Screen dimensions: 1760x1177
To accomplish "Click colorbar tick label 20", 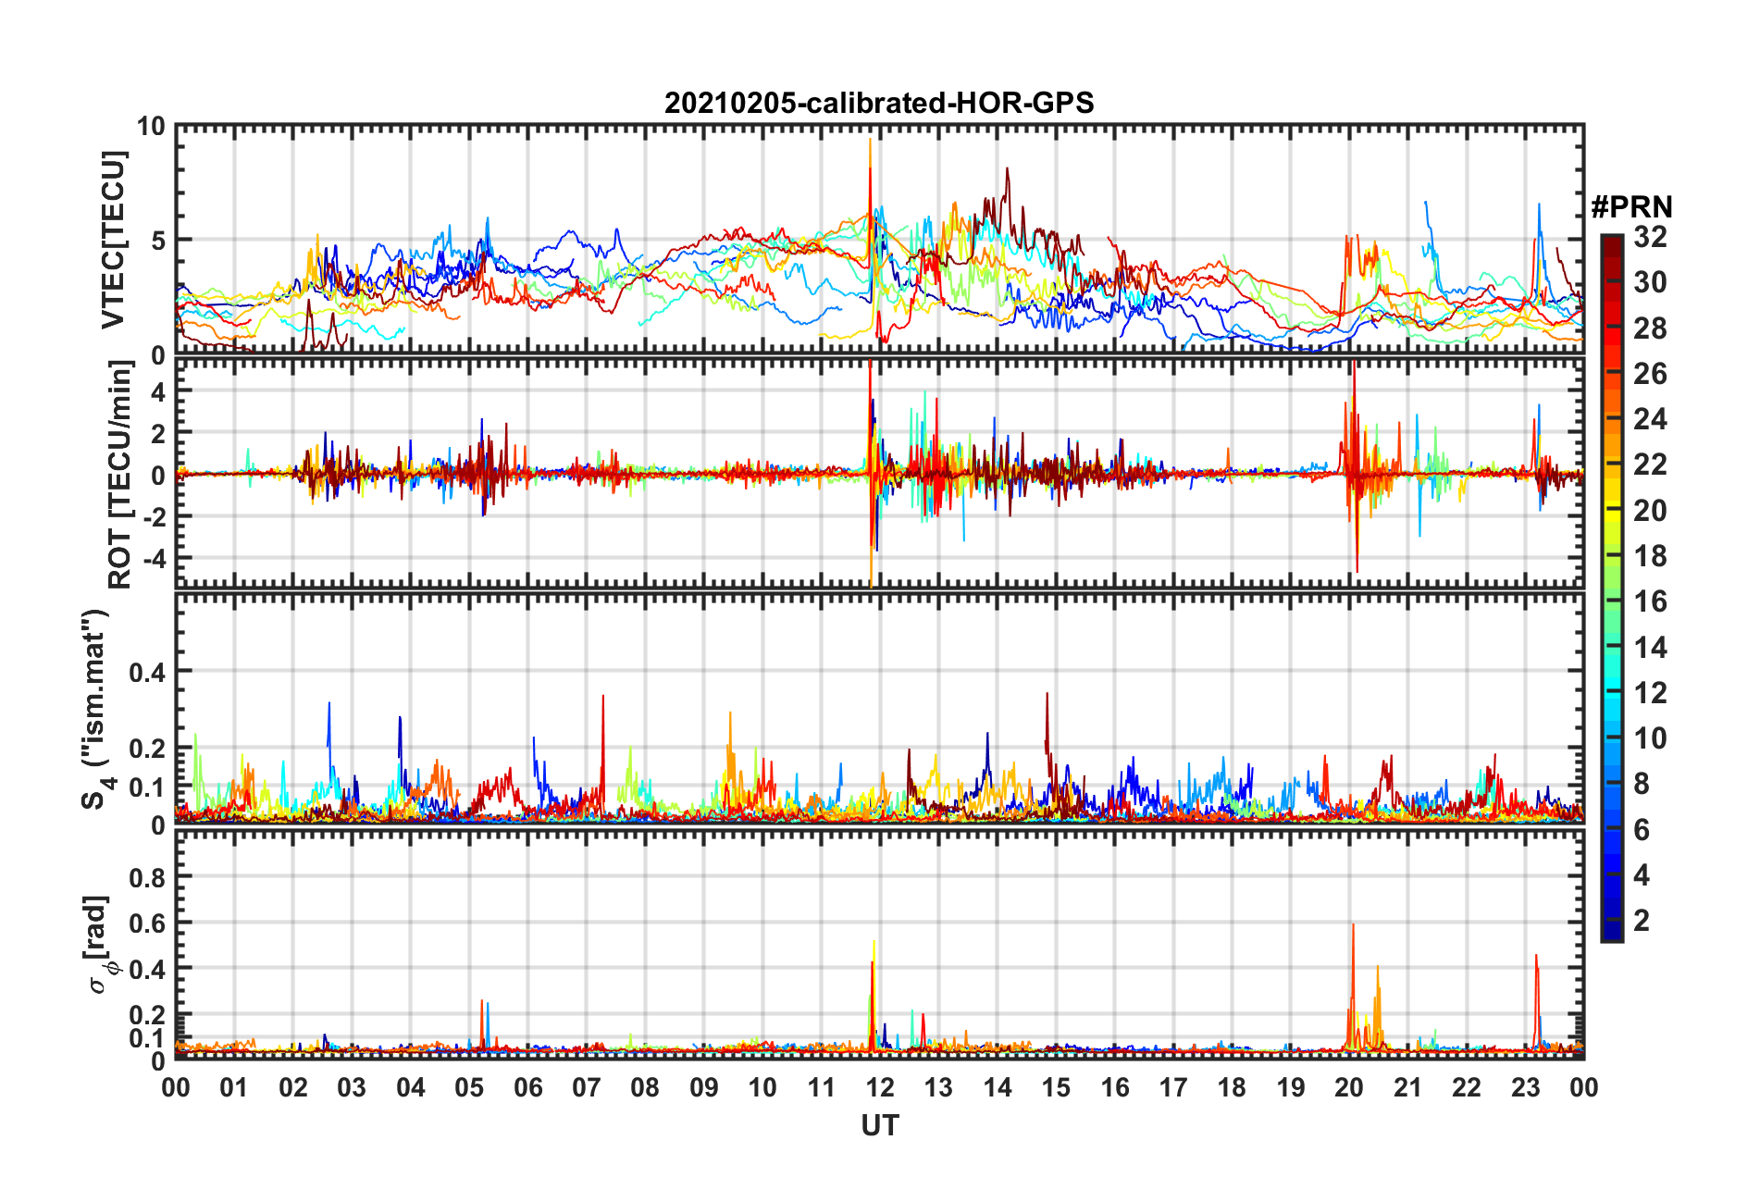I will coord(1650,511).
